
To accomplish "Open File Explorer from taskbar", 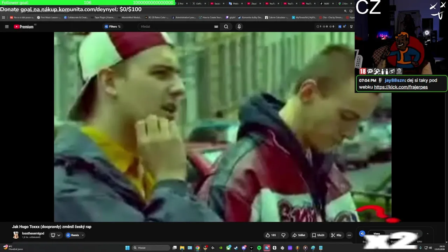I will pyautogui.click(x=182, y=248).
